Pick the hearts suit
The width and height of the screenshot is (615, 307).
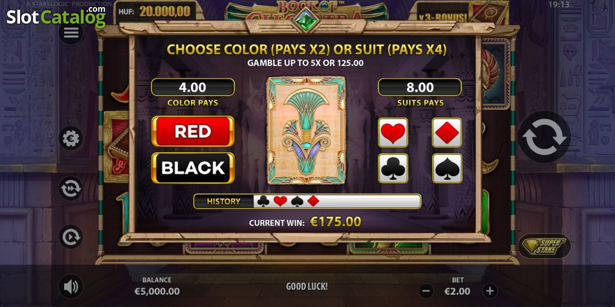tap(393, 133)
